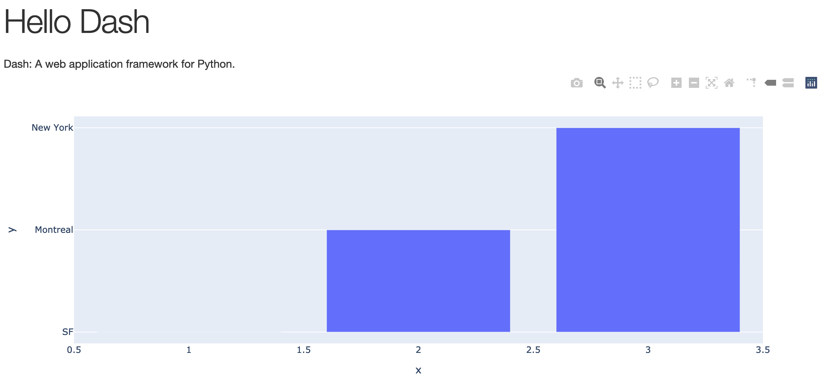
Task: Enable 'compare data on hover' mode
Action: [787, 83]
